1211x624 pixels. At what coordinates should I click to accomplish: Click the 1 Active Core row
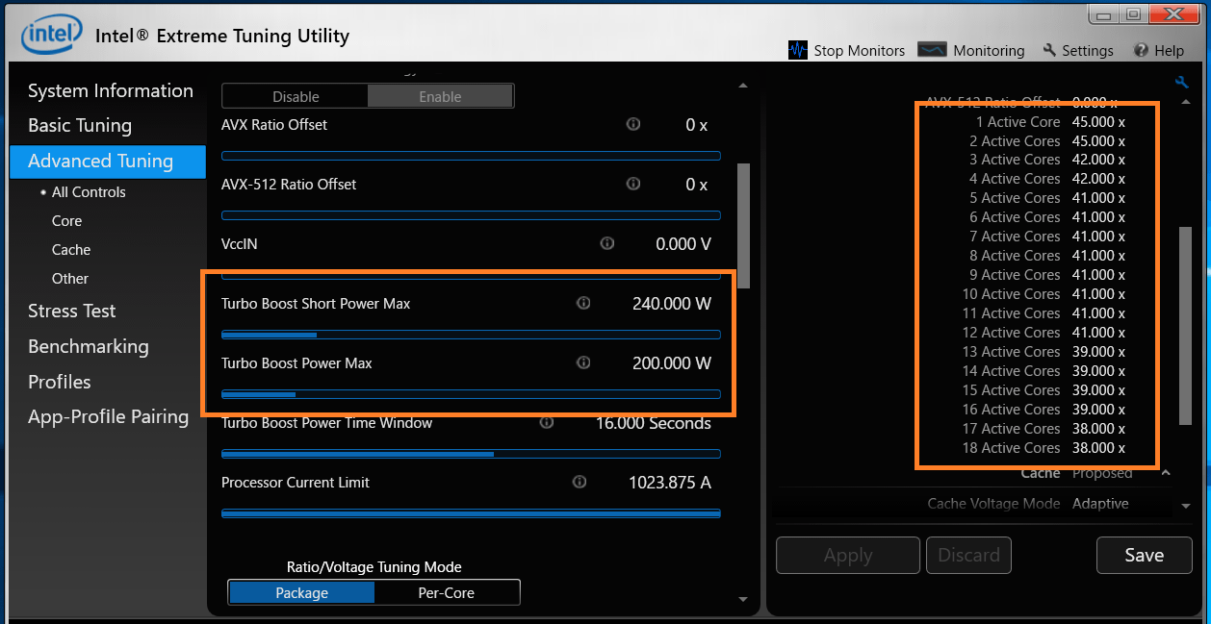(x=1050, y=122)
